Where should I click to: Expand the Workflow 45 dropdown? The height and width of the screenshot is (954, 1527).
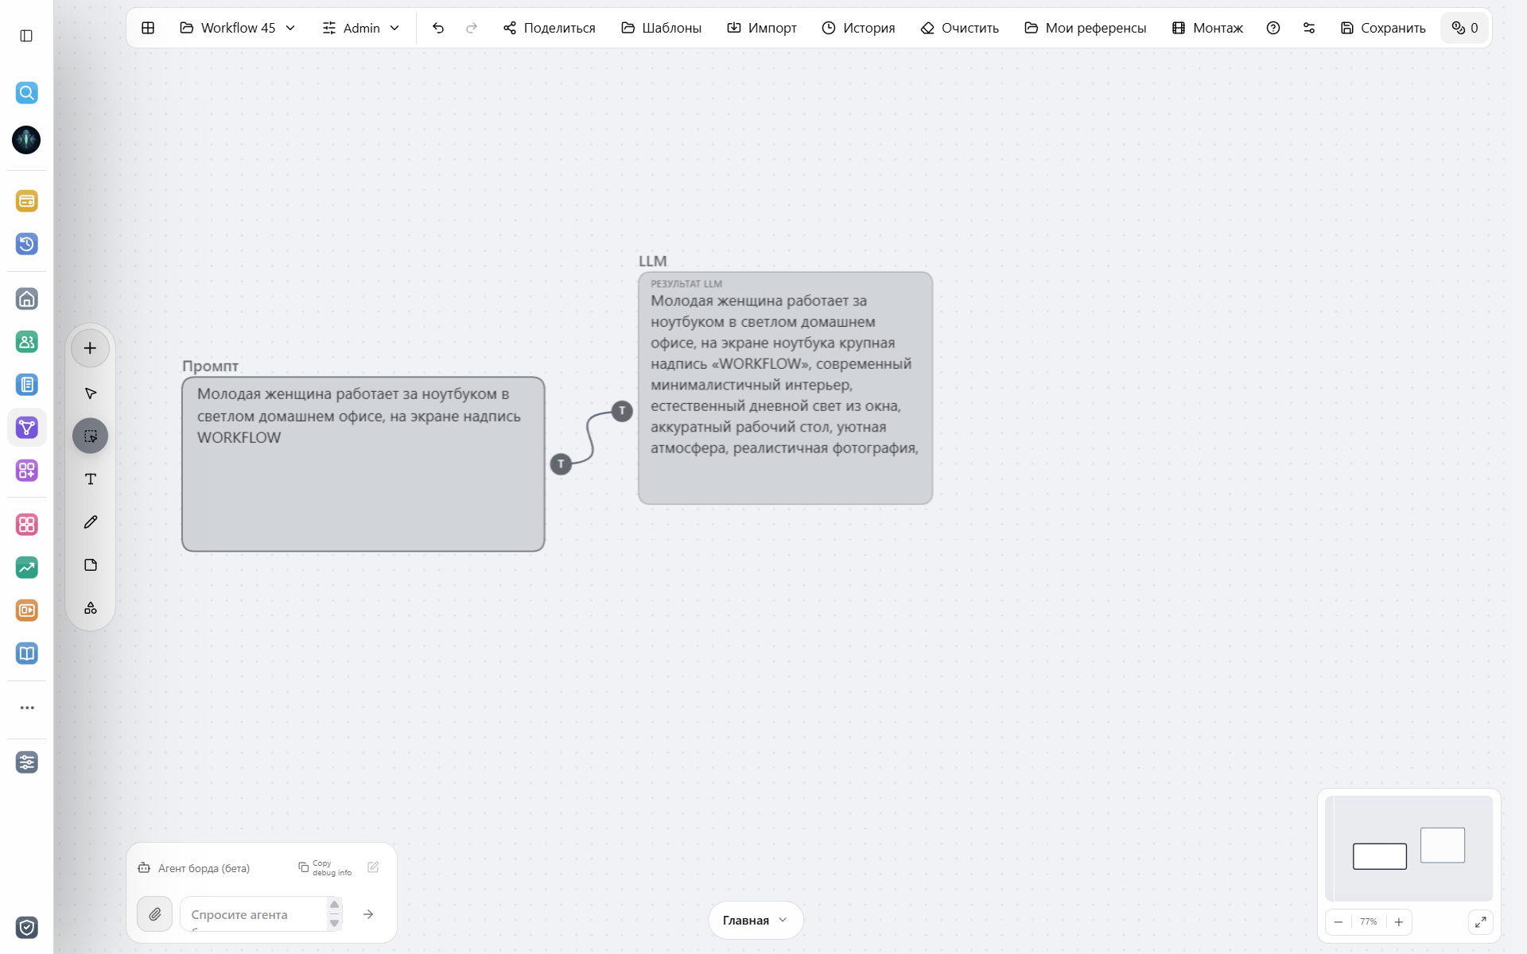238,28
